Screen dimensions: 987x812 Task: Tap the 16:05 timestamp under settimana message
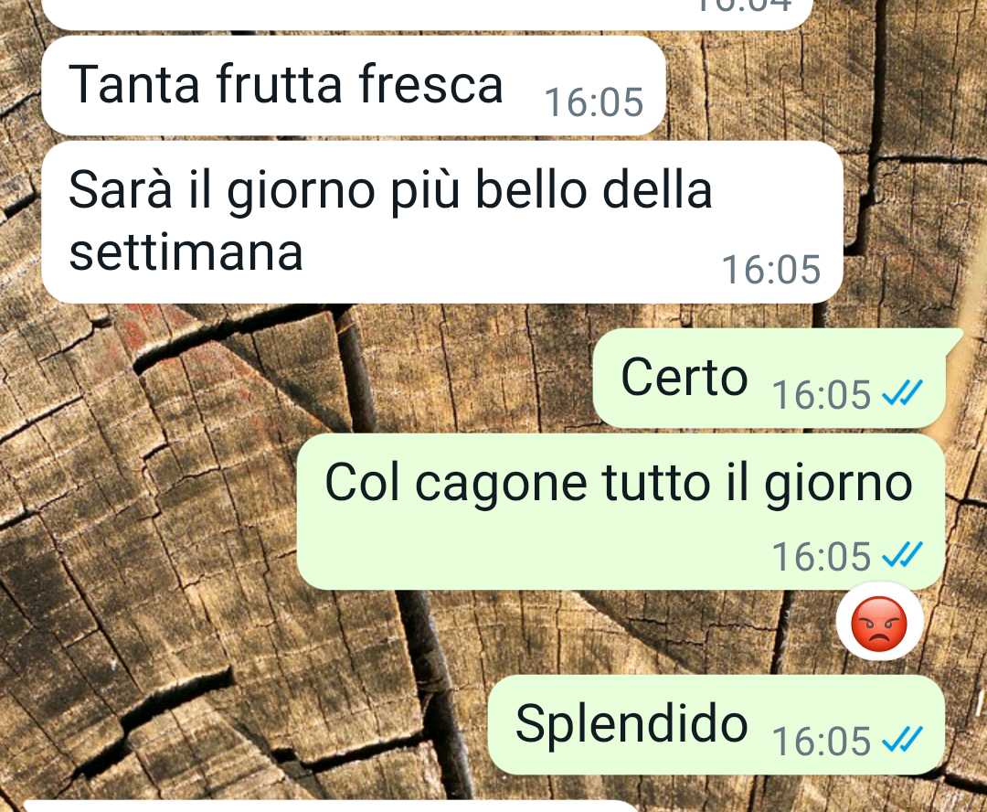771,270
